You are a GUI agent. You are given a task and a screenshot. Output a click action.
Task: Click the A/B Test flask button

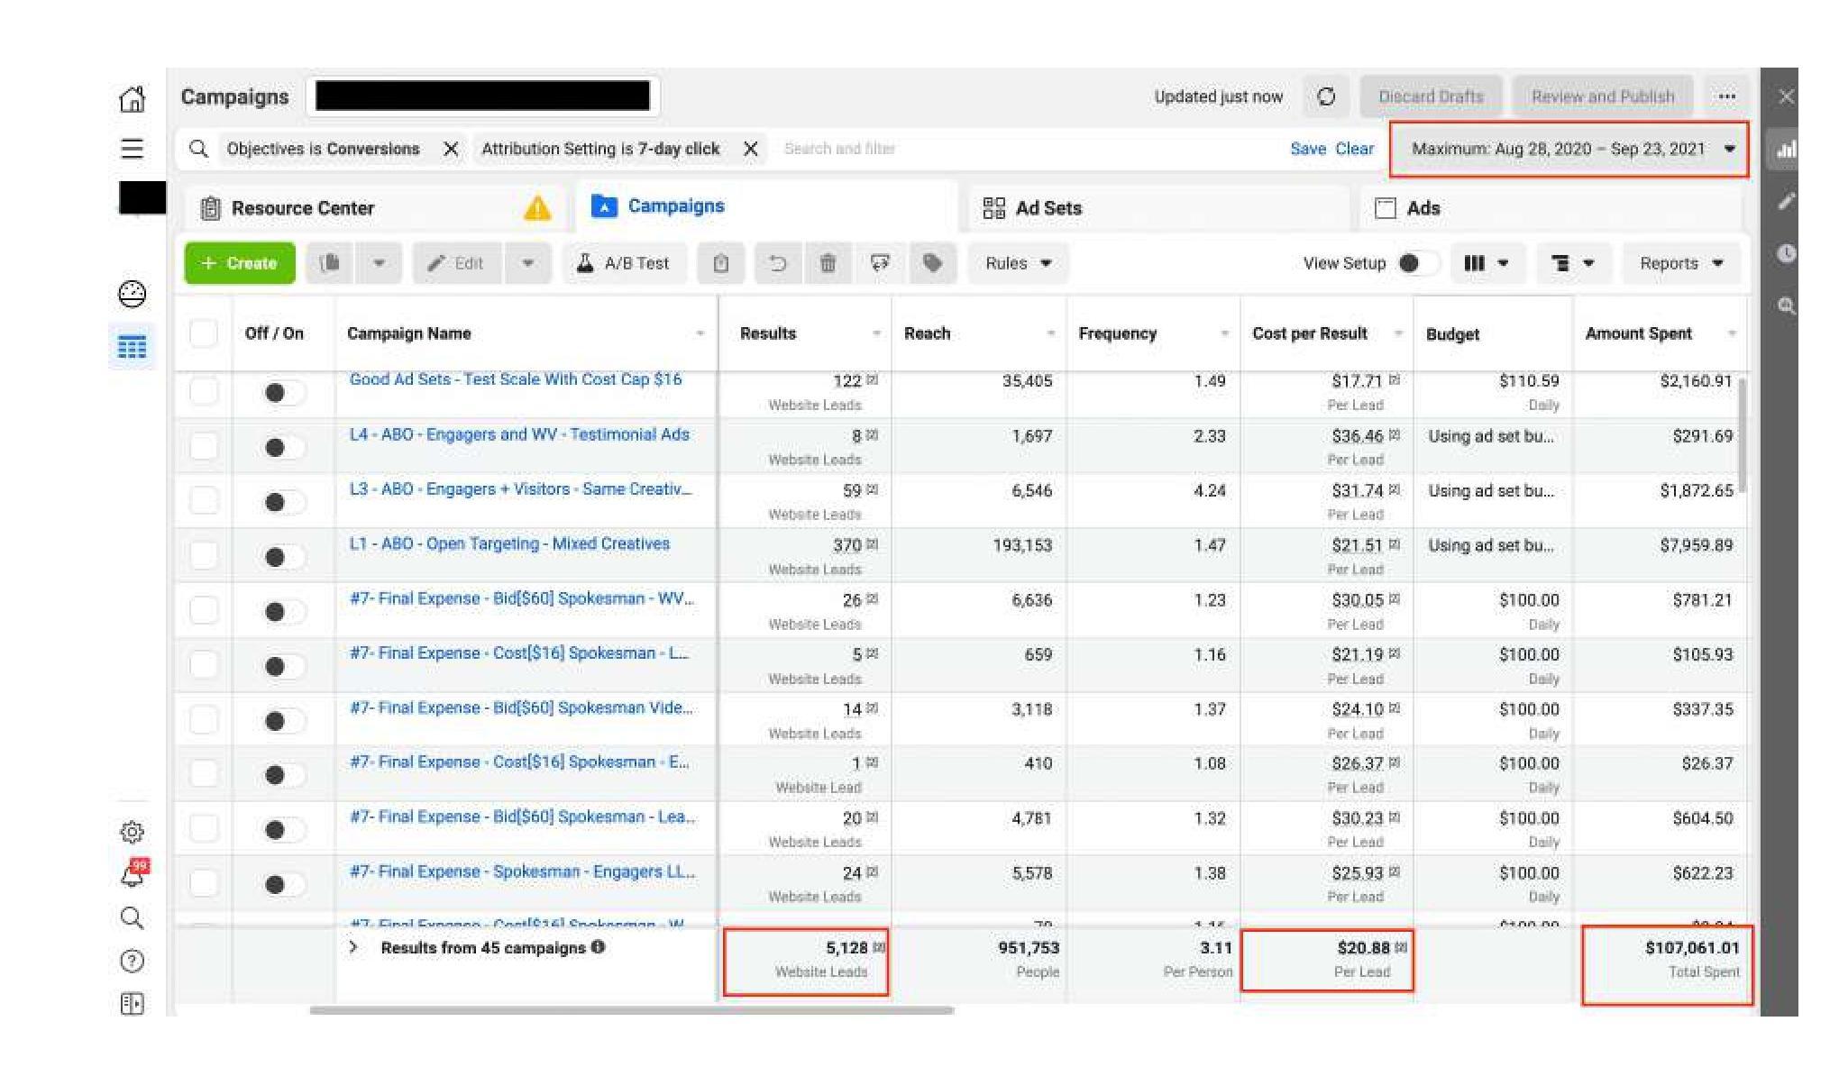pos(623,263)
